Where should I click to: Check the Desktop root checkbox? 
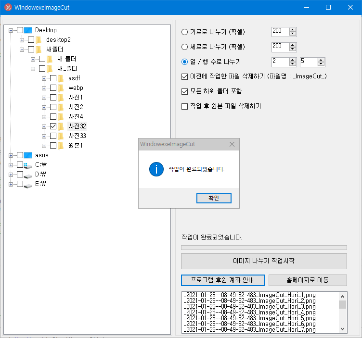click(x=20, y=30)
